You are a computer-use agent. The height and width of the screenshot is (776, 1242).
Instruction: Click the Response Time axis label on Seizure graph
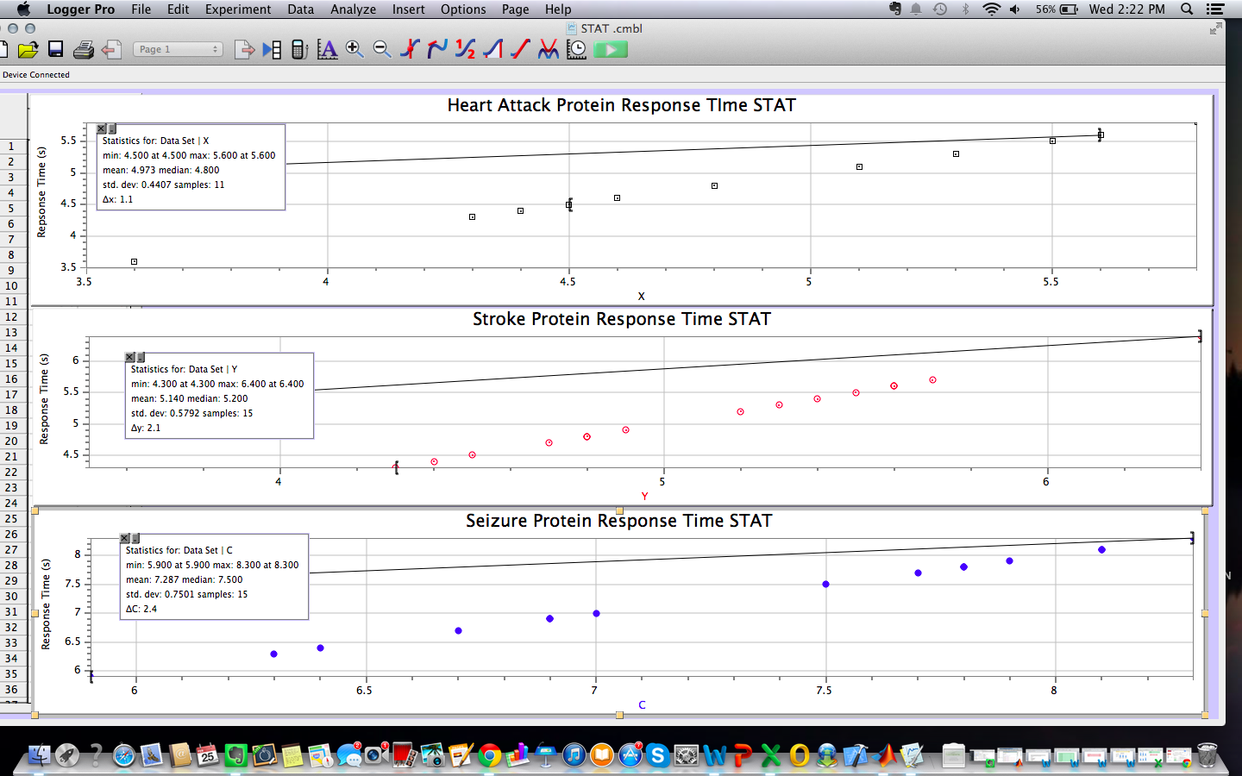[x=46, y=604]
